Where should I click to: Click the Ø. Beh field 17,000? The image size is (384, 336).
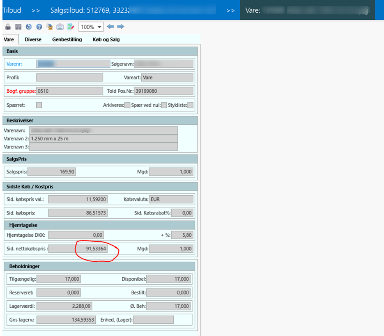click(168, 306)
